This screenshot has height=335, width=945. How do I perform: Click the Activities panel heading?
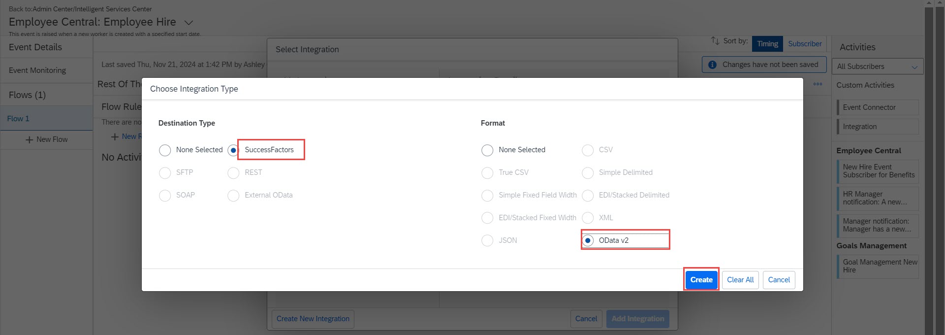point(857,47)
